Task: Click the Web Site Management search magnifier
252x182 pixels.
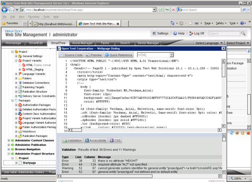Action: coord(243,34)
